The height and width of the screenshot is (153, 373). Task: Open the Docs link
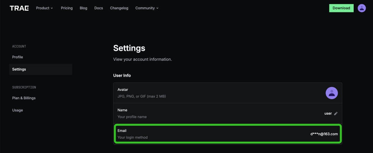pos(98,8)
